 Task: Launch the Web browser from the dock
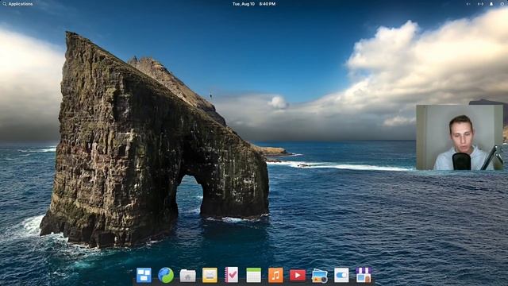click(x=166, y=276)
